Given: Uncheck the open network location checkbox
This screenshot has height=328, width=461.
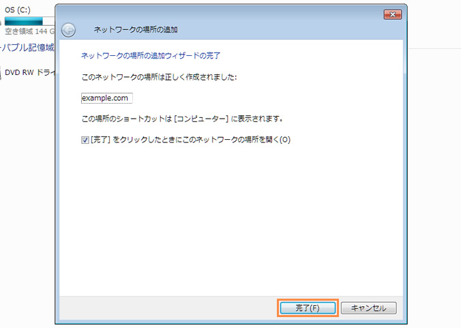Looking at the screenshot, I should [x=85, y=140].
